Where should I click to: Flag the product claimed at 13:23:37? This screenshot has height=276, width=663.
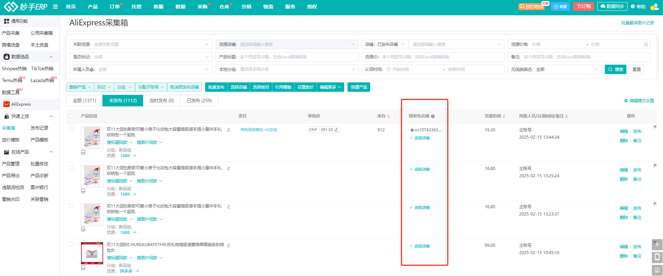pyautogui.click(x=655, y=204)
